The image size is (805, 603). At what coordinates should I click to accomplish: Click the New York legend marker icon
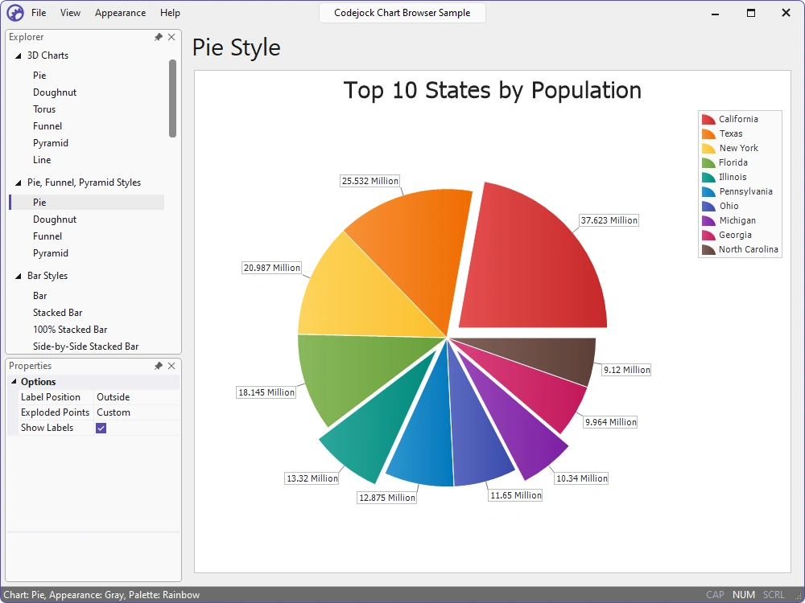(x=708, y=148)
